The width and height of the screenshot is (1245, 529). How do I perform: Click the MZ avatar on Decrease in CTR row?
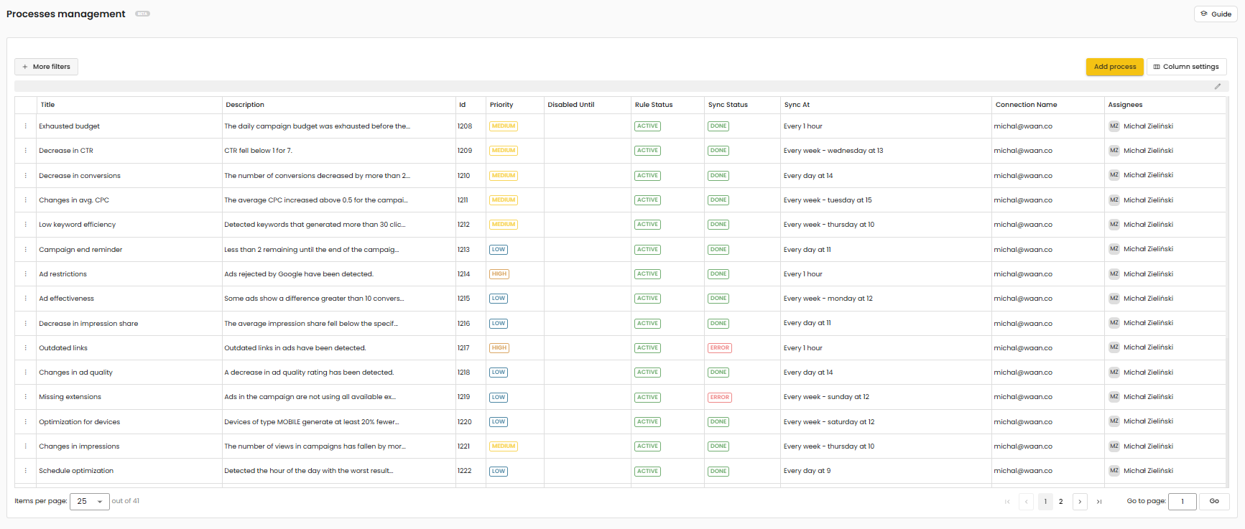click(1114, 151)
